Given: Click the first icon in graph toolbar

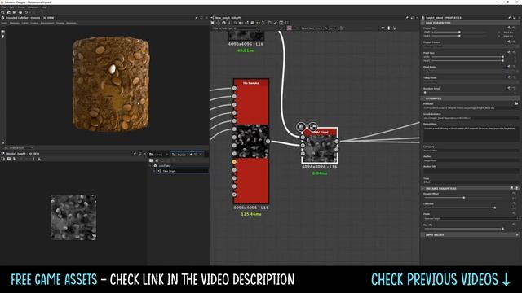Looking at the screenshot, I should [x=212, y=23].
